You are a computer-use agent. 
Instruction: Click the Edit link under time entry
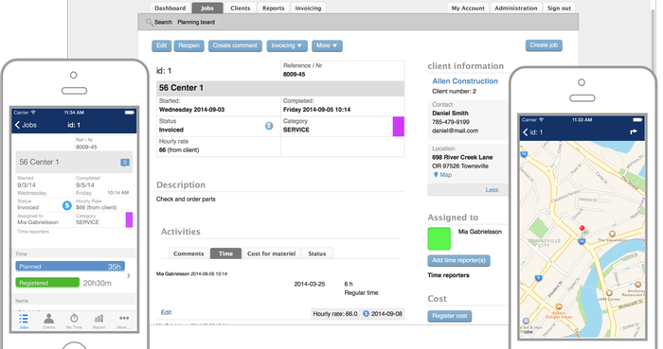pos(166,312)
